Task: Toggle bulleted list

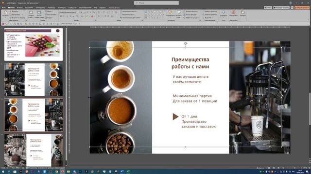Action: pyautogui.click(x=99, y=12)
